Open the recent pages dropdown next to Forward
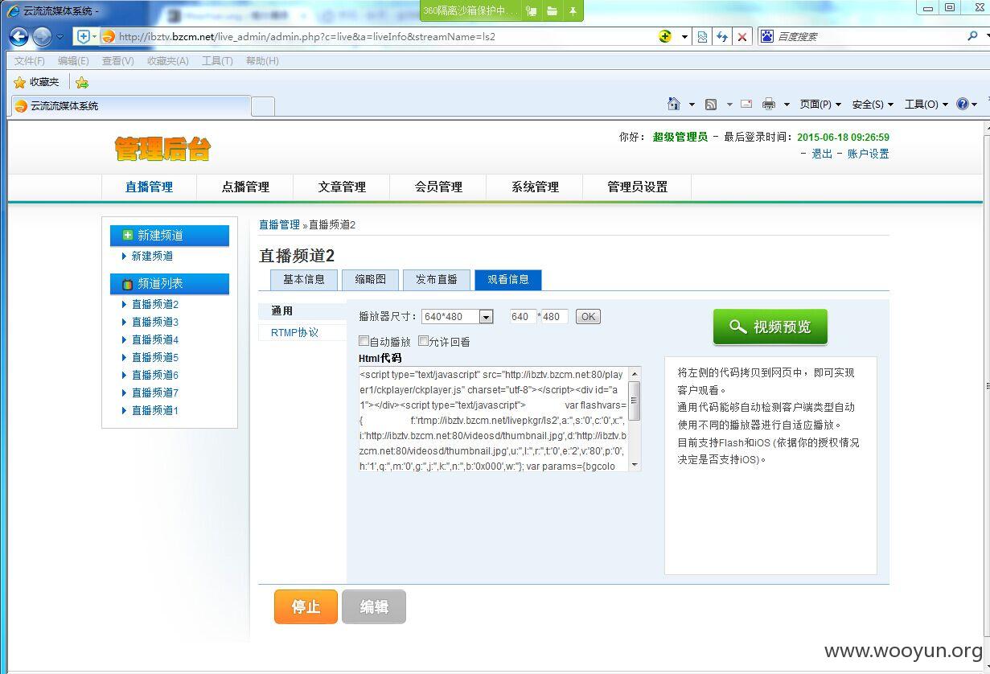This screenshot has height=674, width=990. 60,36
